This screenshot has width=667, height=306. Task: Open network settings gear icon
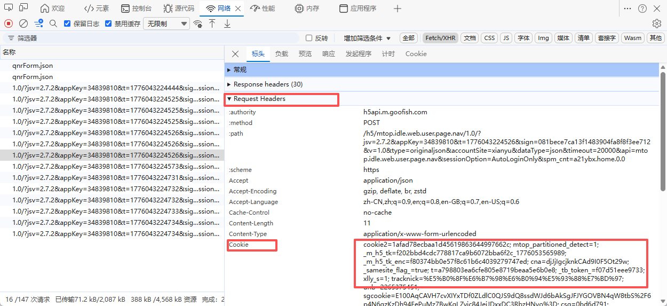coord(657,23)
